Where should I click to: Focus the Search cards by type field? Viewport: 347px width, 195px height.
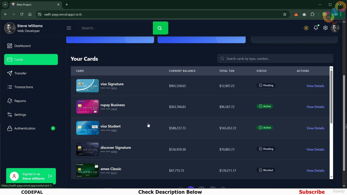click(275, 58)
